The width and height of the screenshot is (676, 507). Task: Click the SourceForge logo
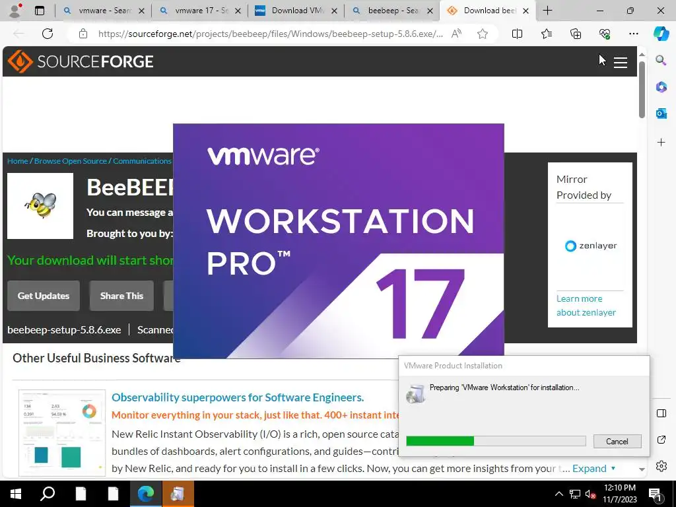(x=81, y=61)
